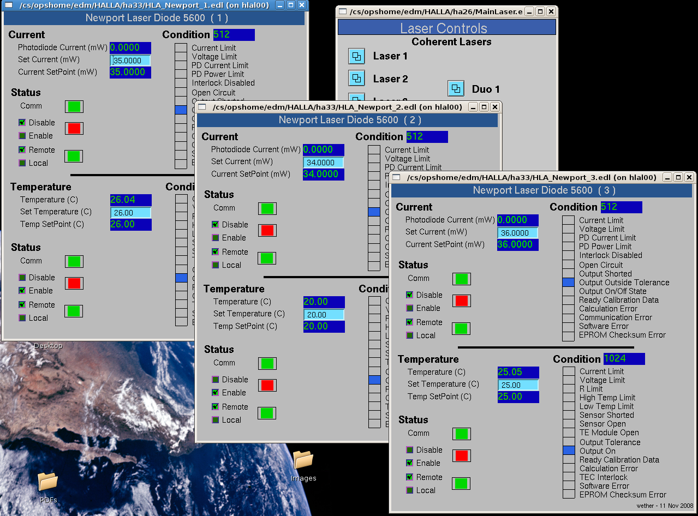This screenshot has width=698, height=516.
Task: Open the Laser 2 related display button
Action: pyautogui.click(x=356, y=79)
